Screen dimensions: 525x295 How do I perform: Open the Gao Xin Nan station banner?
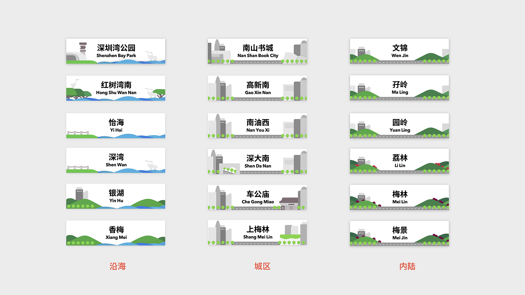[x=257, y=88]
